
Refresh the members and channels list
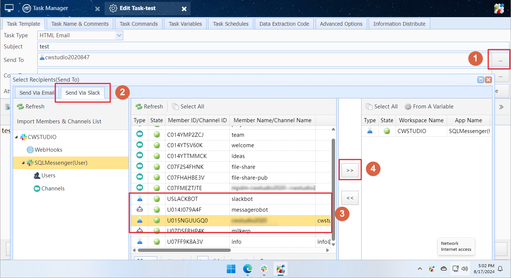tap(149, 107)
